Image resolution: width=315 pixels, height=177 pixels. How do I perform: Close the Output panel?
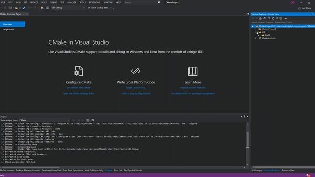[247, 116]
